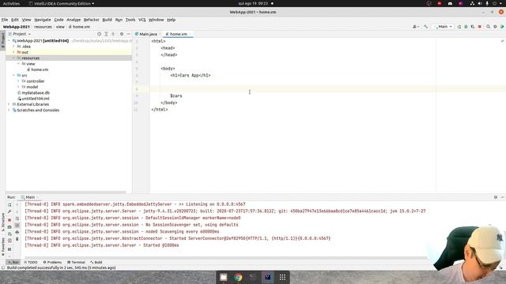Collapse the view folder
Image resolution: width=506 pixels, height=284 pixels.
(19, 64)
